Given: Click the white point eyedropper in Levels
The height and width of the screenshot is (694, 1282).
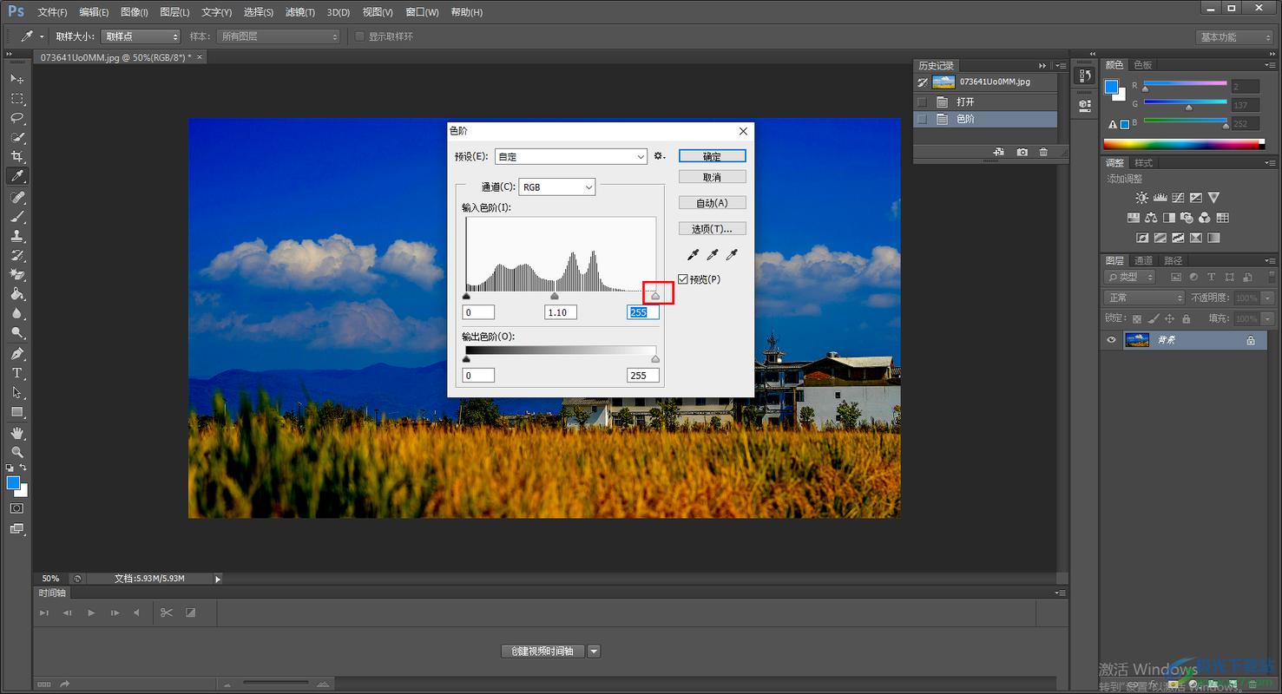Looking at the screenshot, I should 732,253.
